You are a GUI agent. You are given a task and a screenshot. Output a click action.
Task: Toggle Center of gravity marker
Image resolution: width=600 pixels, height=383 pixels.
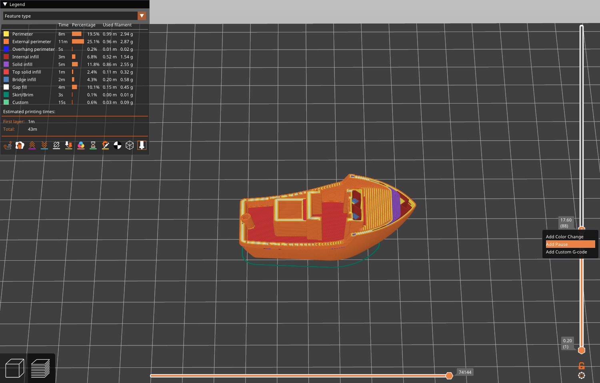(118, 146)
